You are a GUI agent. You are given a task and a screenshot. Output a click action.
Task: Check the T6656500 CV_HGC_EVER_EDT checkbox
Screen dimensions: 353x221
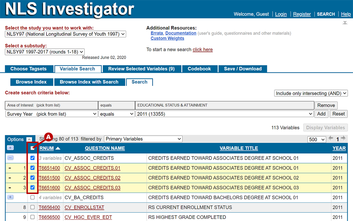pyautogui.click(x=33, y=217)
